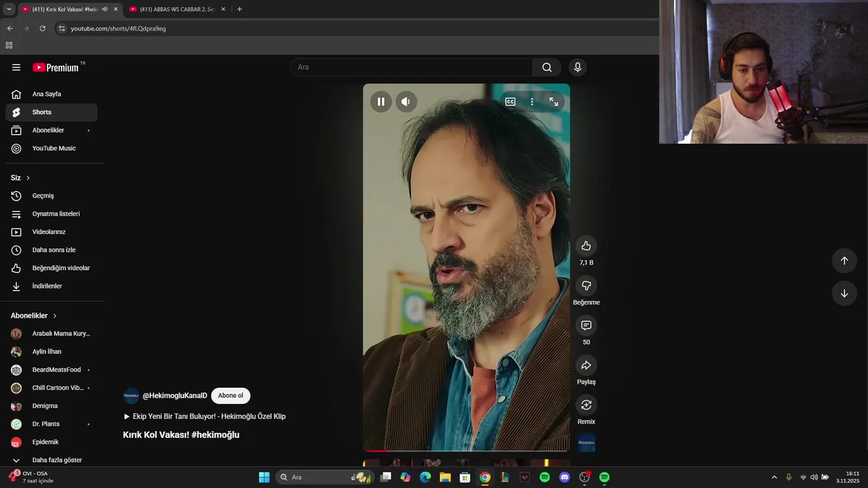This screenshot has height=488, width=868.
Task: Open the sound source thumbnail below Remix
Action: (x=586, y=443)
